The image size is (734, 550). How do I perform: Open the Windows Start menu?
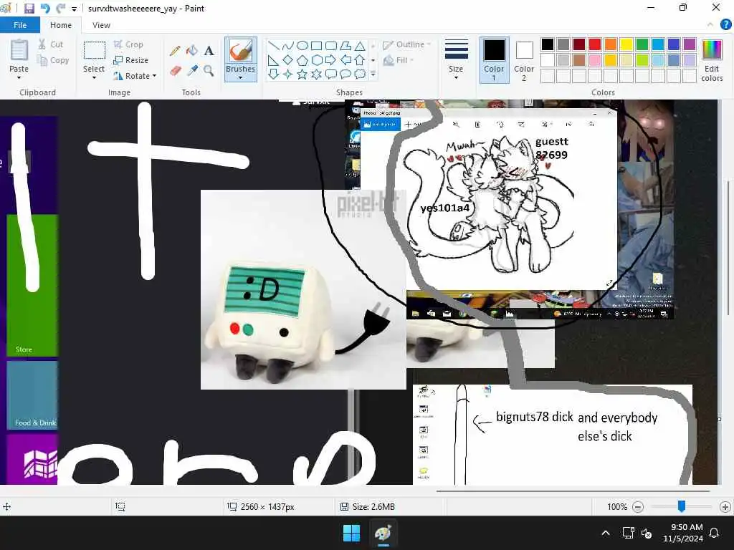(351, 533)
